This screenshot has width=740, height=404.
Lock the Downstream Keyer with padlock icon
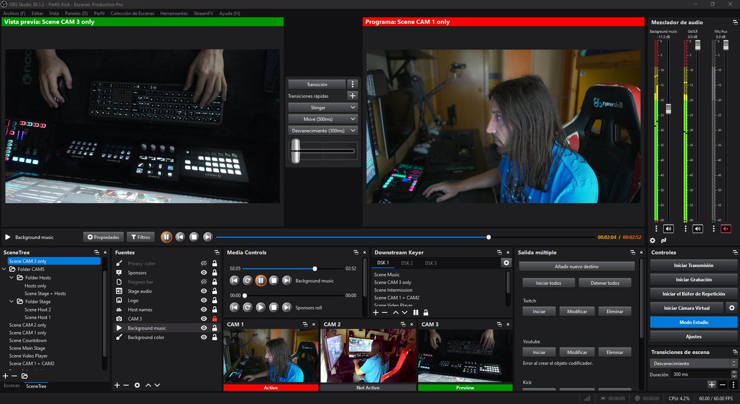425,312
